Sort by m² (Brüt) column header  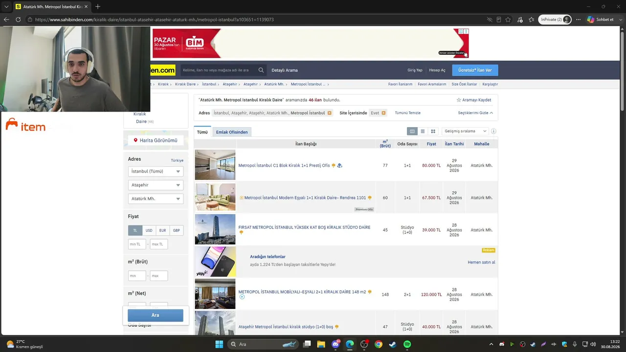coord(385,144)
